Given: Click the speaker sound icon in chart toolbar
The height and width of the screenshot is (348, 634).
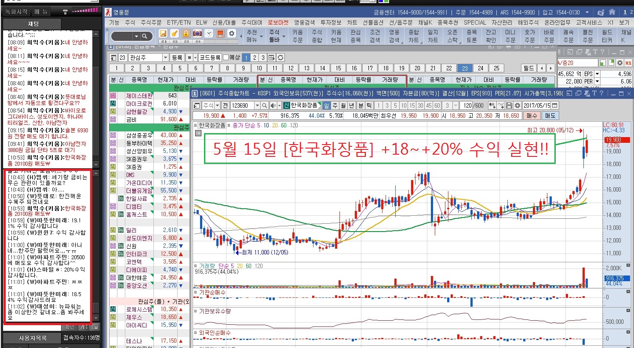Looking at the screenshot, I should [273, 105].
